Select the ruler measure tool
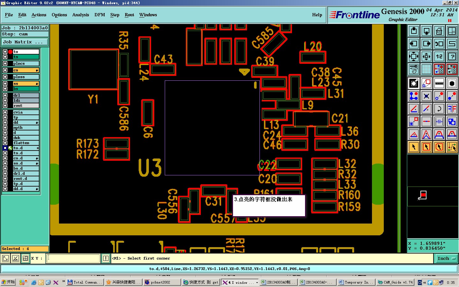459x287 pixels. coord(439,83)
